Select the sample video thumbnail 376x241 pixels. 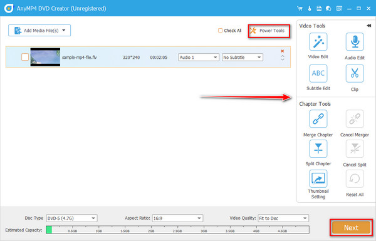(x=45, y=57)
